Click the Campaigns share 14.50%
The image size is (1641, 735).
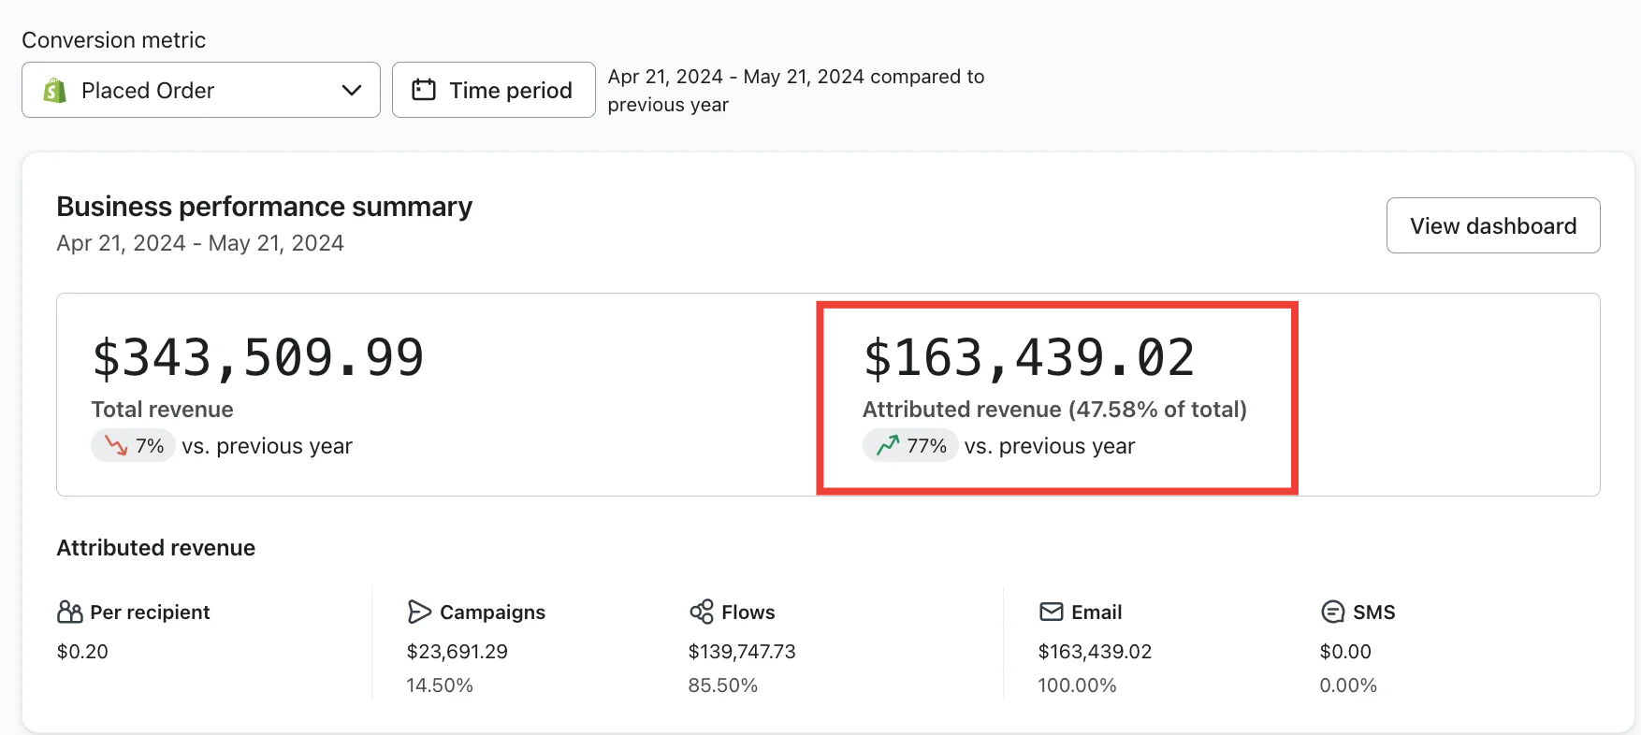[x=440, y=685]
